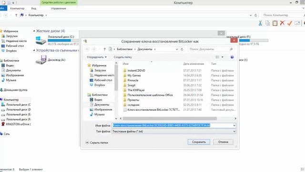Click the Cut scissors icon in Explorer toolbar
This screenshot has width=305, height=172.
pyautogui.click(x=260, y=23)
